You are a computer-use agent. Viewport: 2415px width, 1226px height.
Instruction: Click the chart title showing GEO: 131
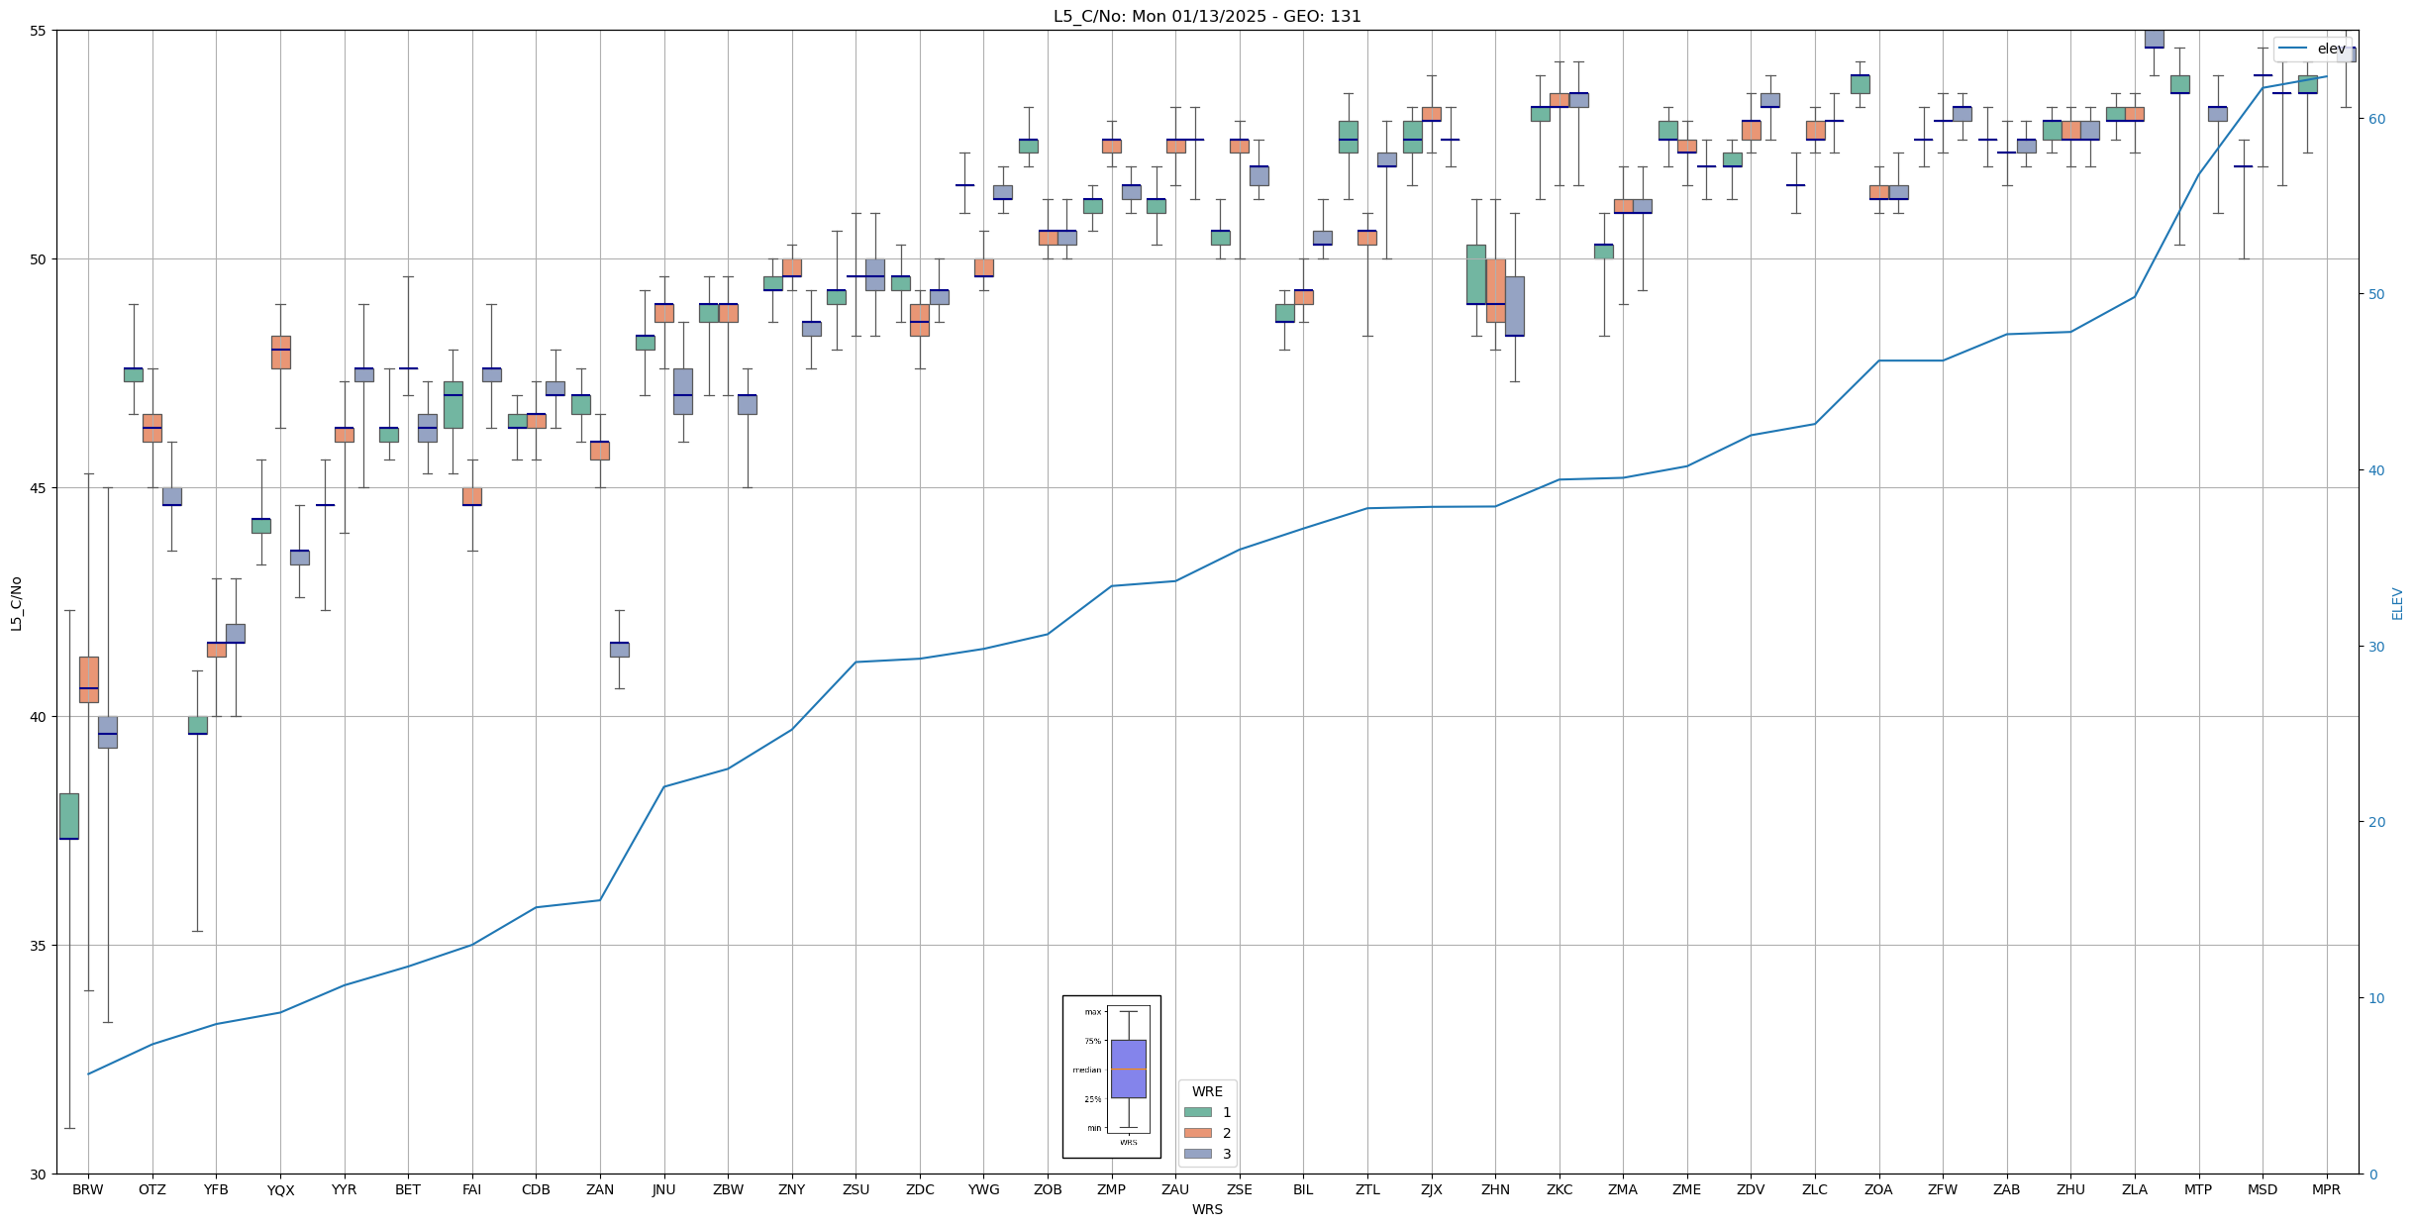[1206, 16]
